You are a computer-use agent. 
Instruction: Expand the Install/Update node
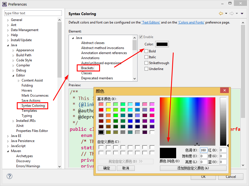click(8, 40)
